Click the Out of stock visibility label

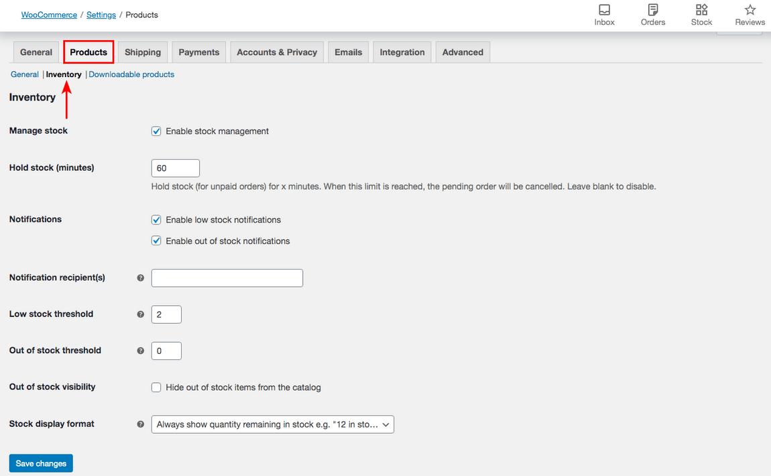coord(52,387)
